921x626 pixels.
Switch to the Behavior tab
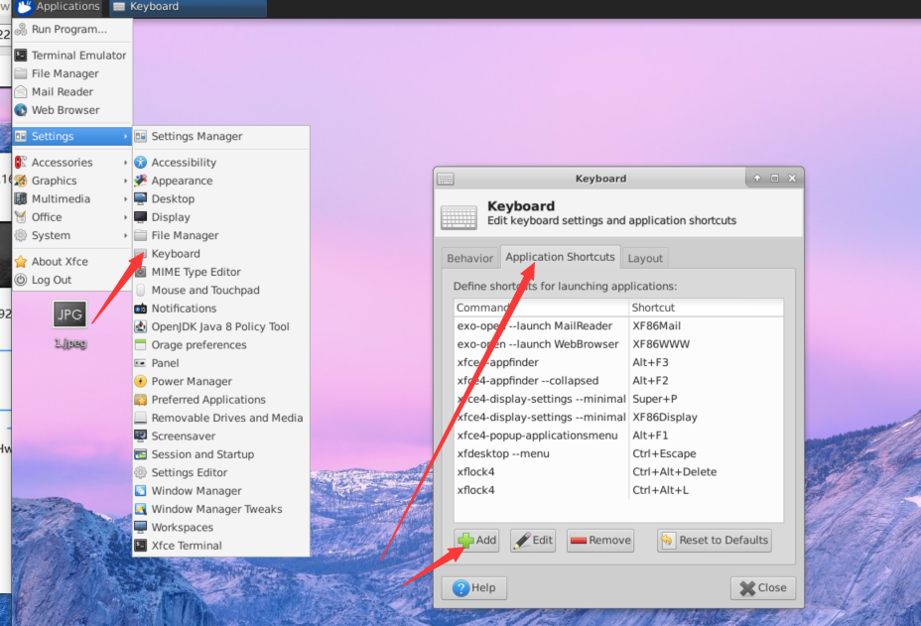tap(469, 257)
